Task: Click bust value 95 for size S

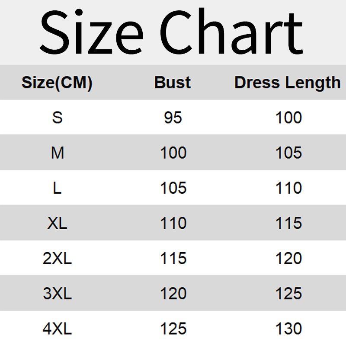Action: point(173,118)
